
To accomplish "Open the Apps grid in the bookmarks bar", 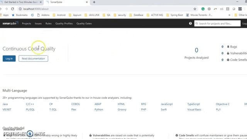I will point(4,15).
